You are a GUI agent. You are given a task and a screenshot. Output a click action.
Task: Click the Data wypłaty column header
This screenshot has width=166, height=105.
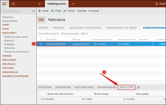point(142,94)
